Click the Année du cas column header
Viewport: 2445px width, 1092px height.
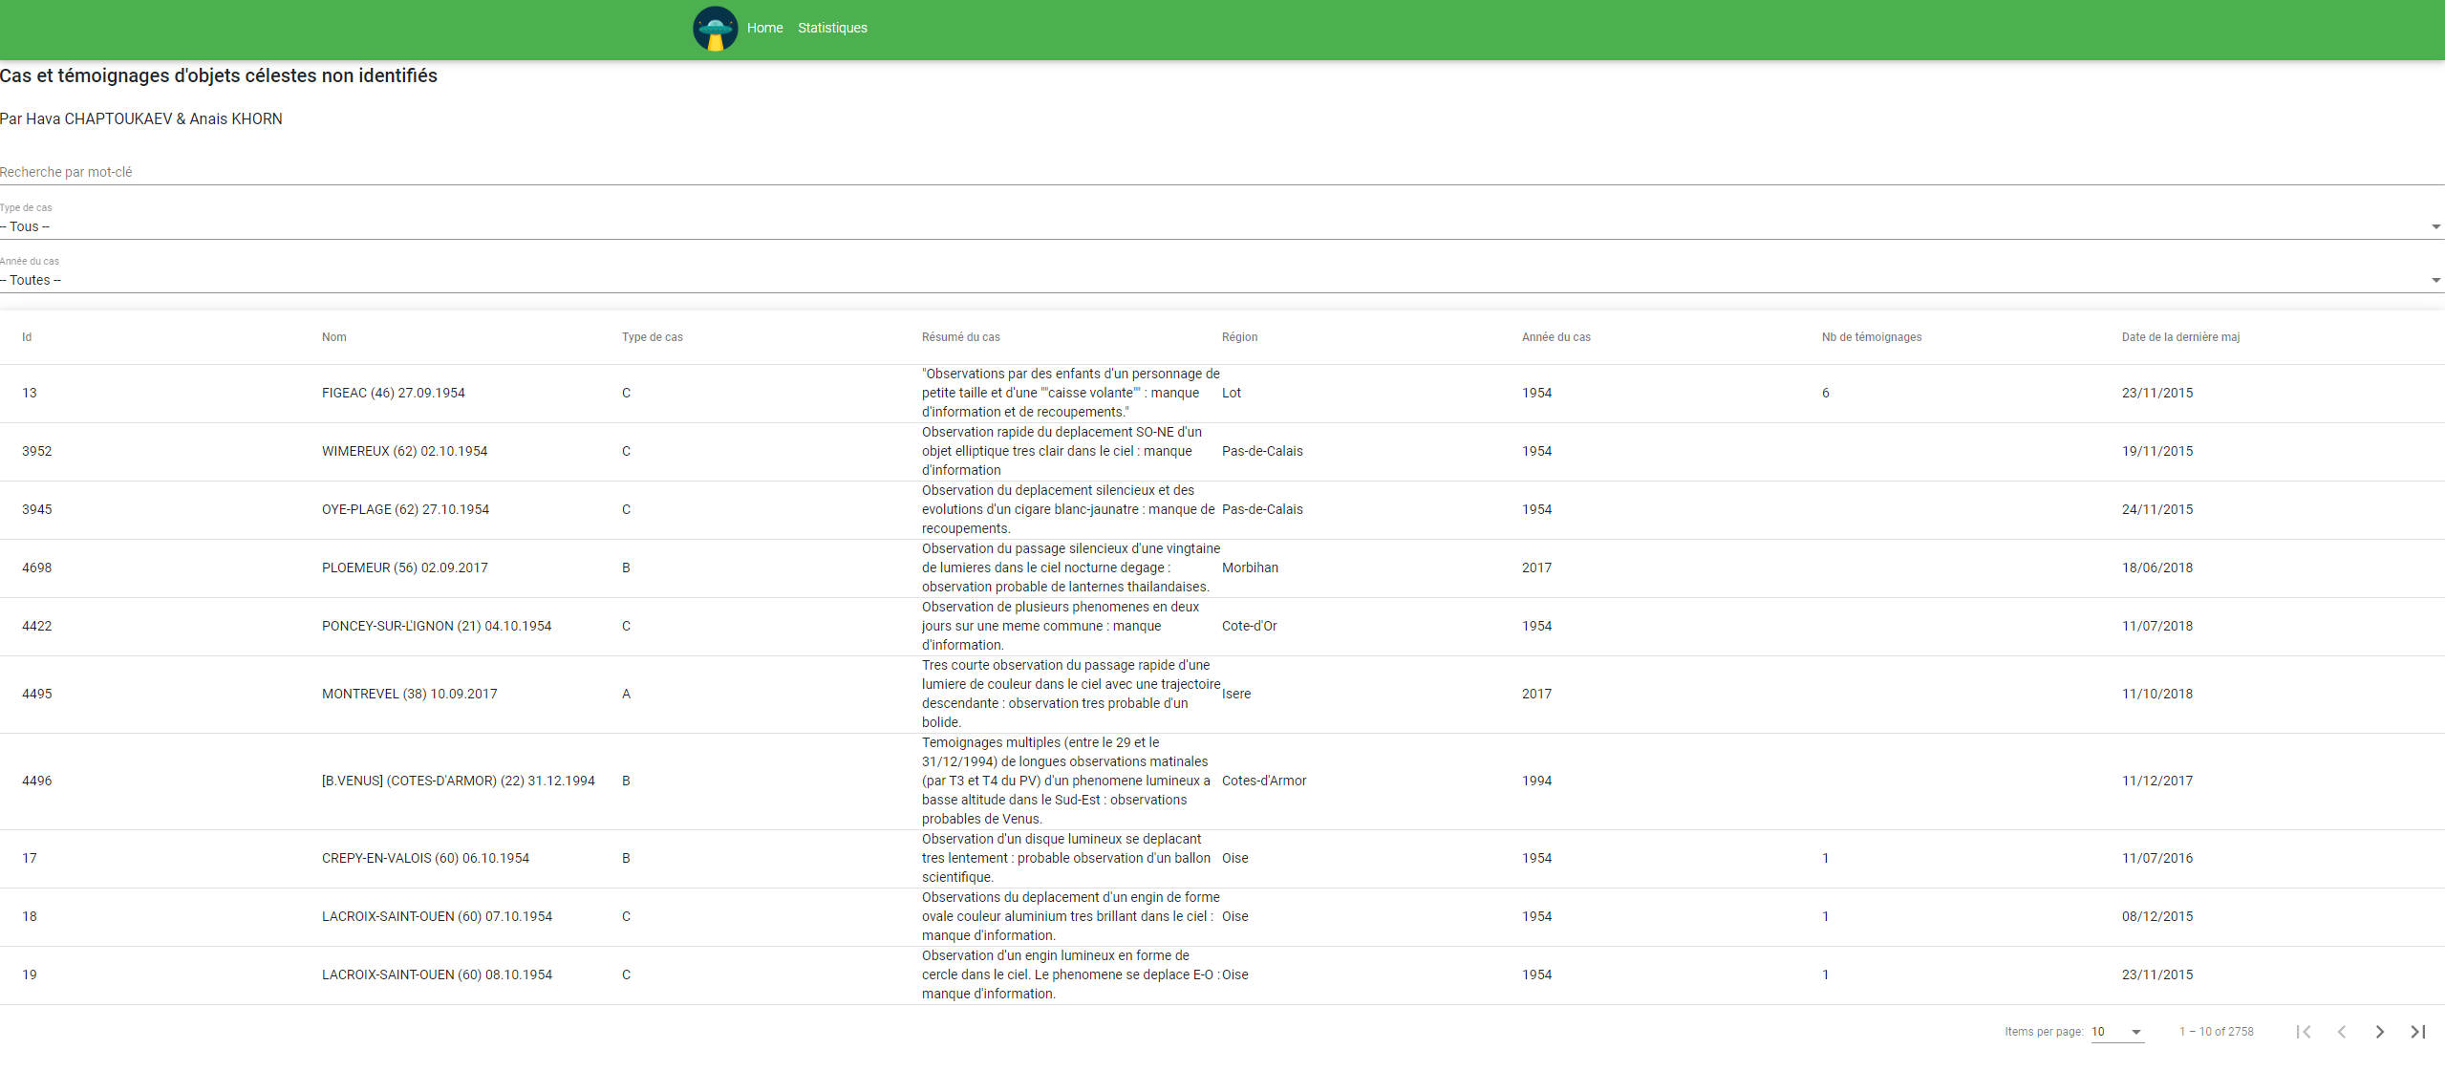click(1556, 336)
